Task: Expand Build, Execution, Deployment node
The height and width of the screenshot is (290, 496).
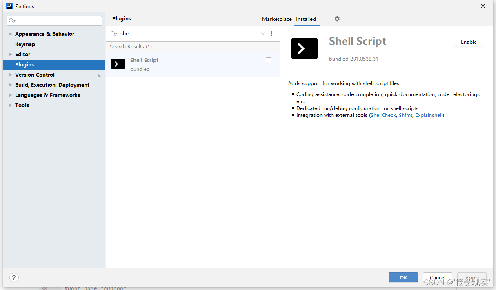Action: point(11,85)
